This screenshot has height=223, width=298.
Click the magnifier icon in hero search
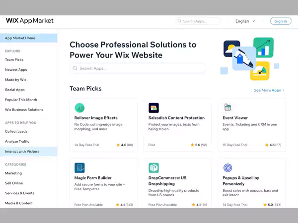click(75, 68)
